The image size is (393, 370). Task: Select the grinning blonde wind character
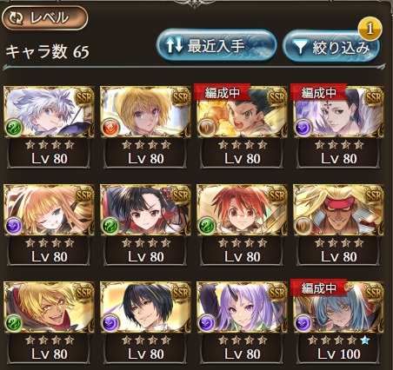pyautogui.click(x=49, y=322)
